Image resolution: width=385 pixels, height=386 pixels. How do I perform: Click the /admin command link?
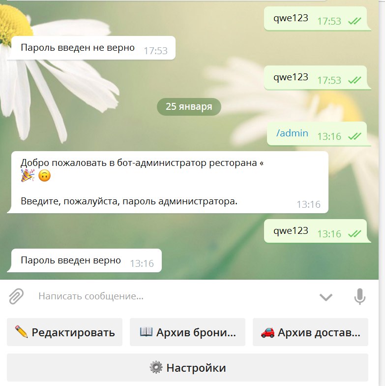(292, 133)
